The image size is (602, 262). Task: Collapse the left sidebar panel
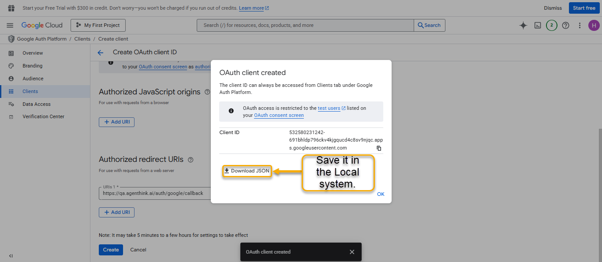point(11,256)
